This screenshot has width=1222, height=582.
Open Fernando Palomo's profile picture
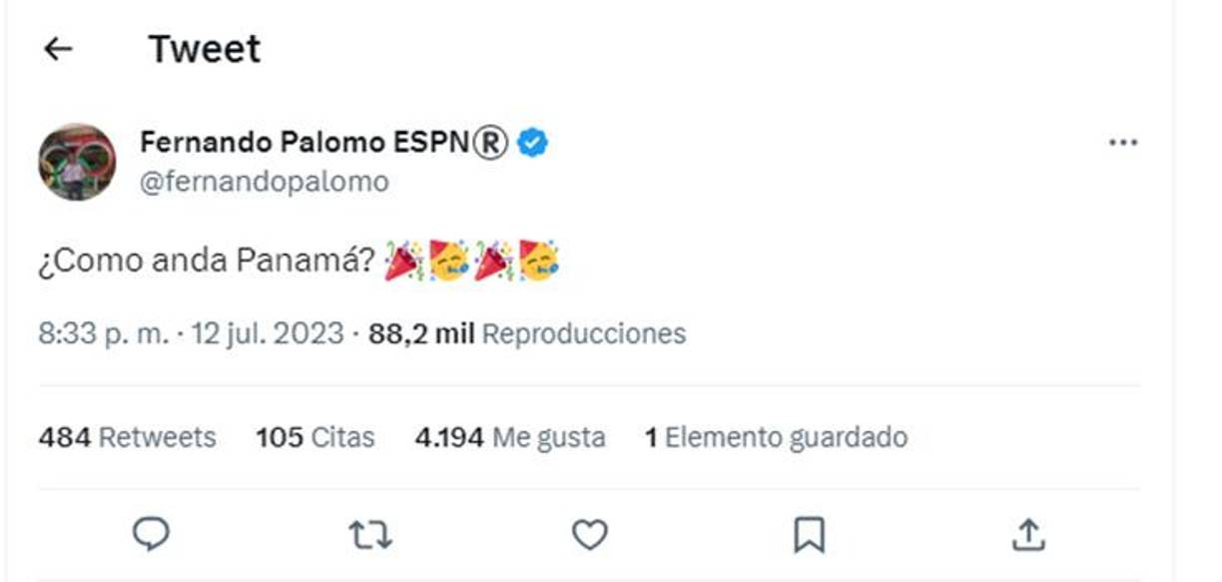(79, 160)
